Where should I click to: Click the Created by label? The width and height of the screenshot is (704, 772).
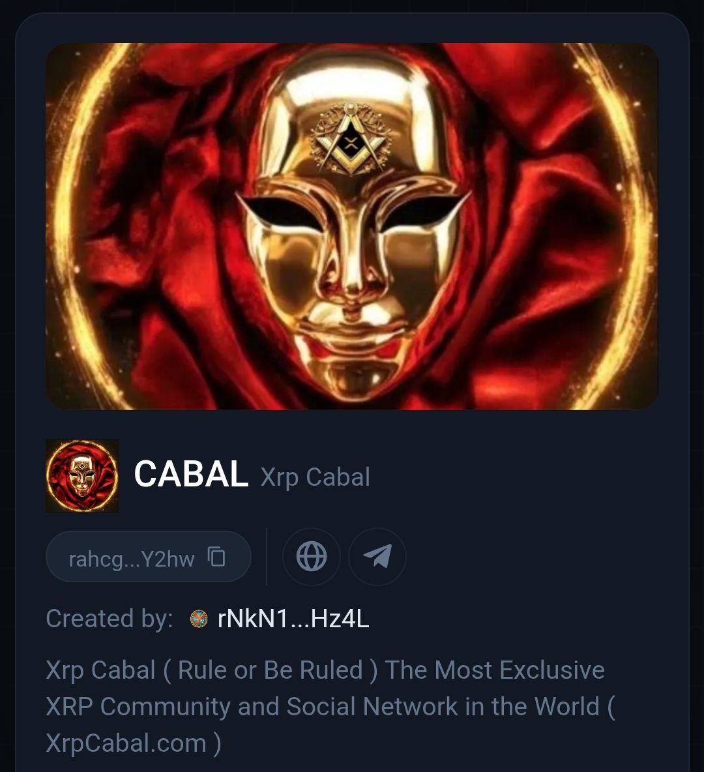[110, 619]
